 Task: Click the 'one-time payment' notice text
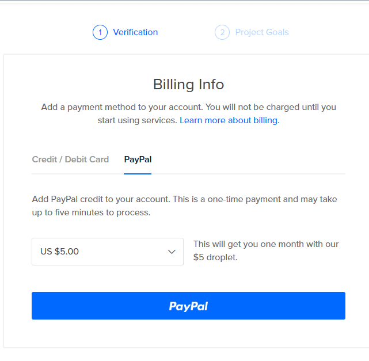coord(236,199)
